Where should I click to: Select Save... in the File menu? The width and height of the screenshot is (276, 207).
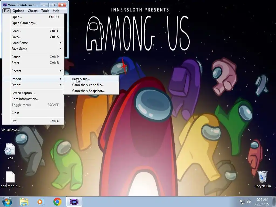click(x=33, y=37)
